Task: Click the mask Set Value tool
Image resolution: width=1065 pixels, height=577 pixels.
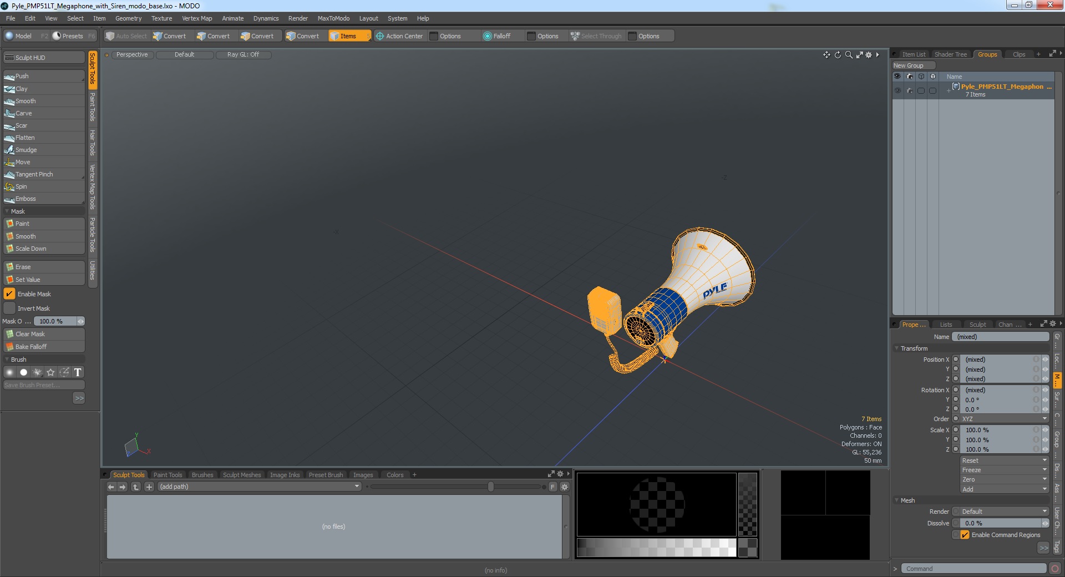Action: (44, 280)
